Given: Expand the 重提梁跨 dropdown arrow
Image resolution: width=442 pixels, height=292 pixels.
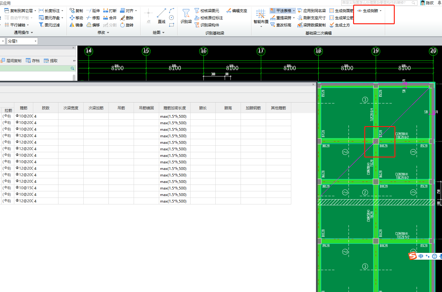Looking at the screenshot, I should pyautogui.click(x=294, y=18).
